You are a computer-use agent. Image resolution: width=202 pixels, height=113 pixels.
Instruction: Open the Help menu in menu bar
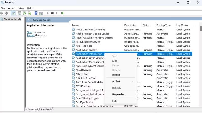tap(29, 8)
